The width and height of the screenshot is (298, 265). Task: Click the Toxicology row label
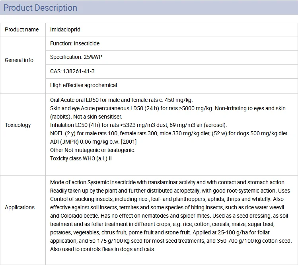tap(18, 125)
